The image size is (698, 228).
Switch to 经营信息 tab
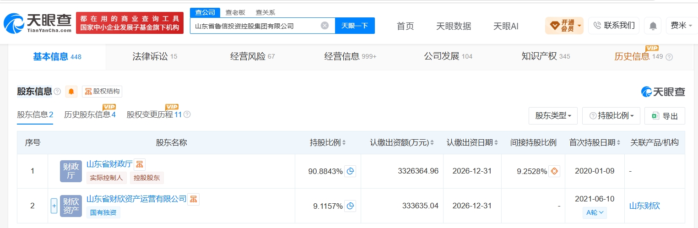pos(350,57)
